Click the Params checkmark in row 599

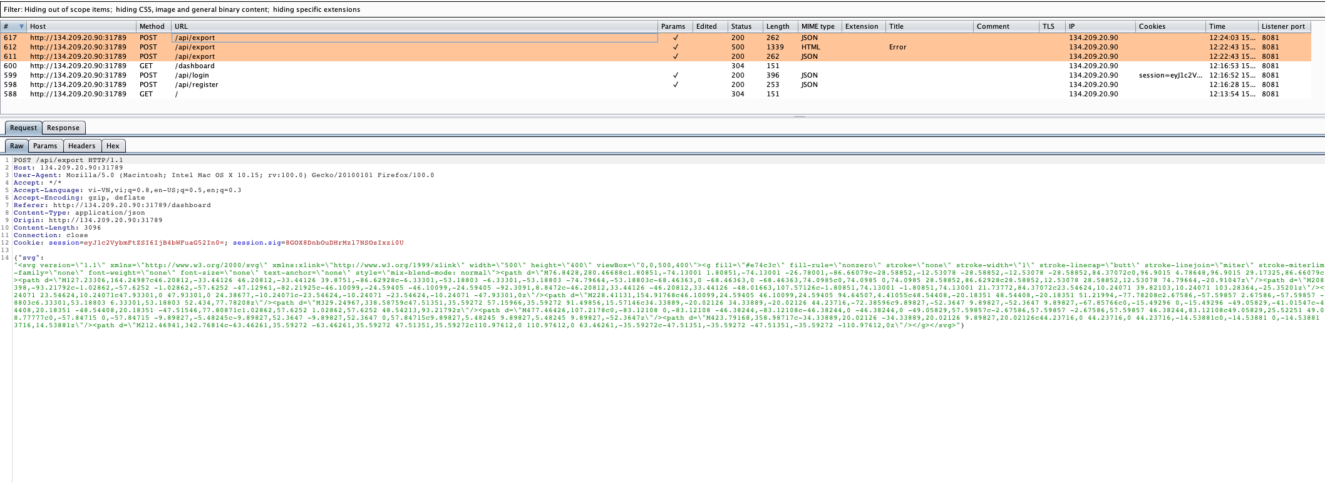click(675, 75)
